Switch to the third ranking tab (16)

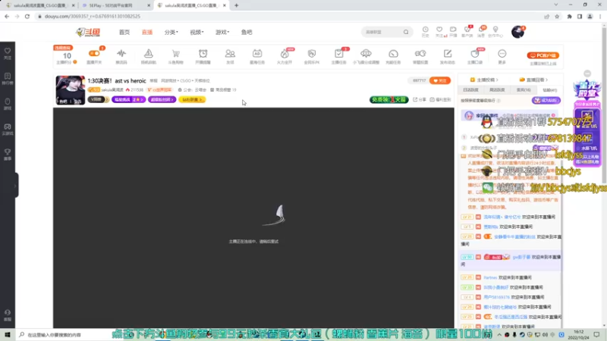tap(524, 89)
